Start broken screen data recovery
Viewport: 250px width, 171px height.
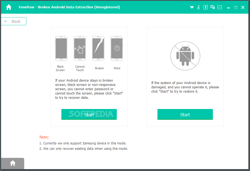tap(89, 114)
